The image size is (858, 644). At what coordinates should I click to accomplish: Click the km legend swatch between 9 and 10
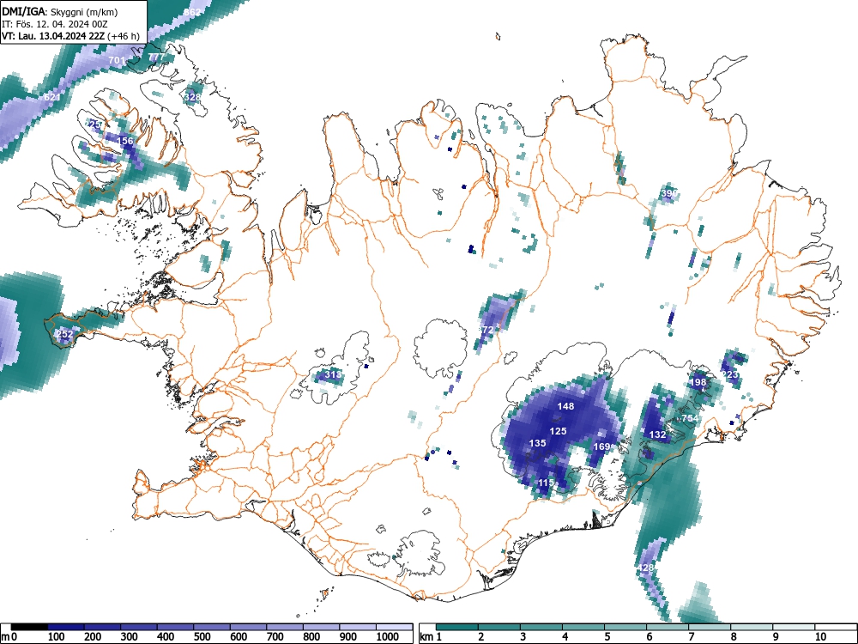tap(794, 627)
